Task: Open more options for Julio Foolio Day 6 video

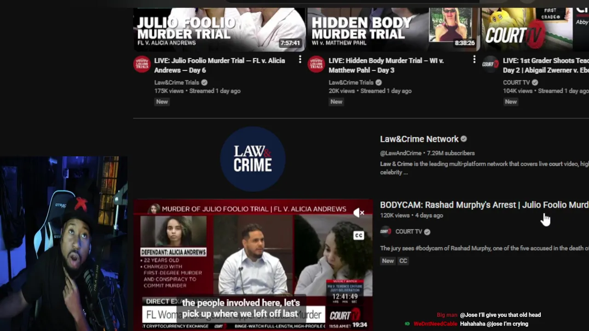Action: coord(300,60)
